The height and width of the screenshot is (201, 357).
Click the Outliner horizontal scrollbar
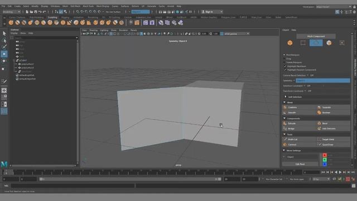click(44, 166)
